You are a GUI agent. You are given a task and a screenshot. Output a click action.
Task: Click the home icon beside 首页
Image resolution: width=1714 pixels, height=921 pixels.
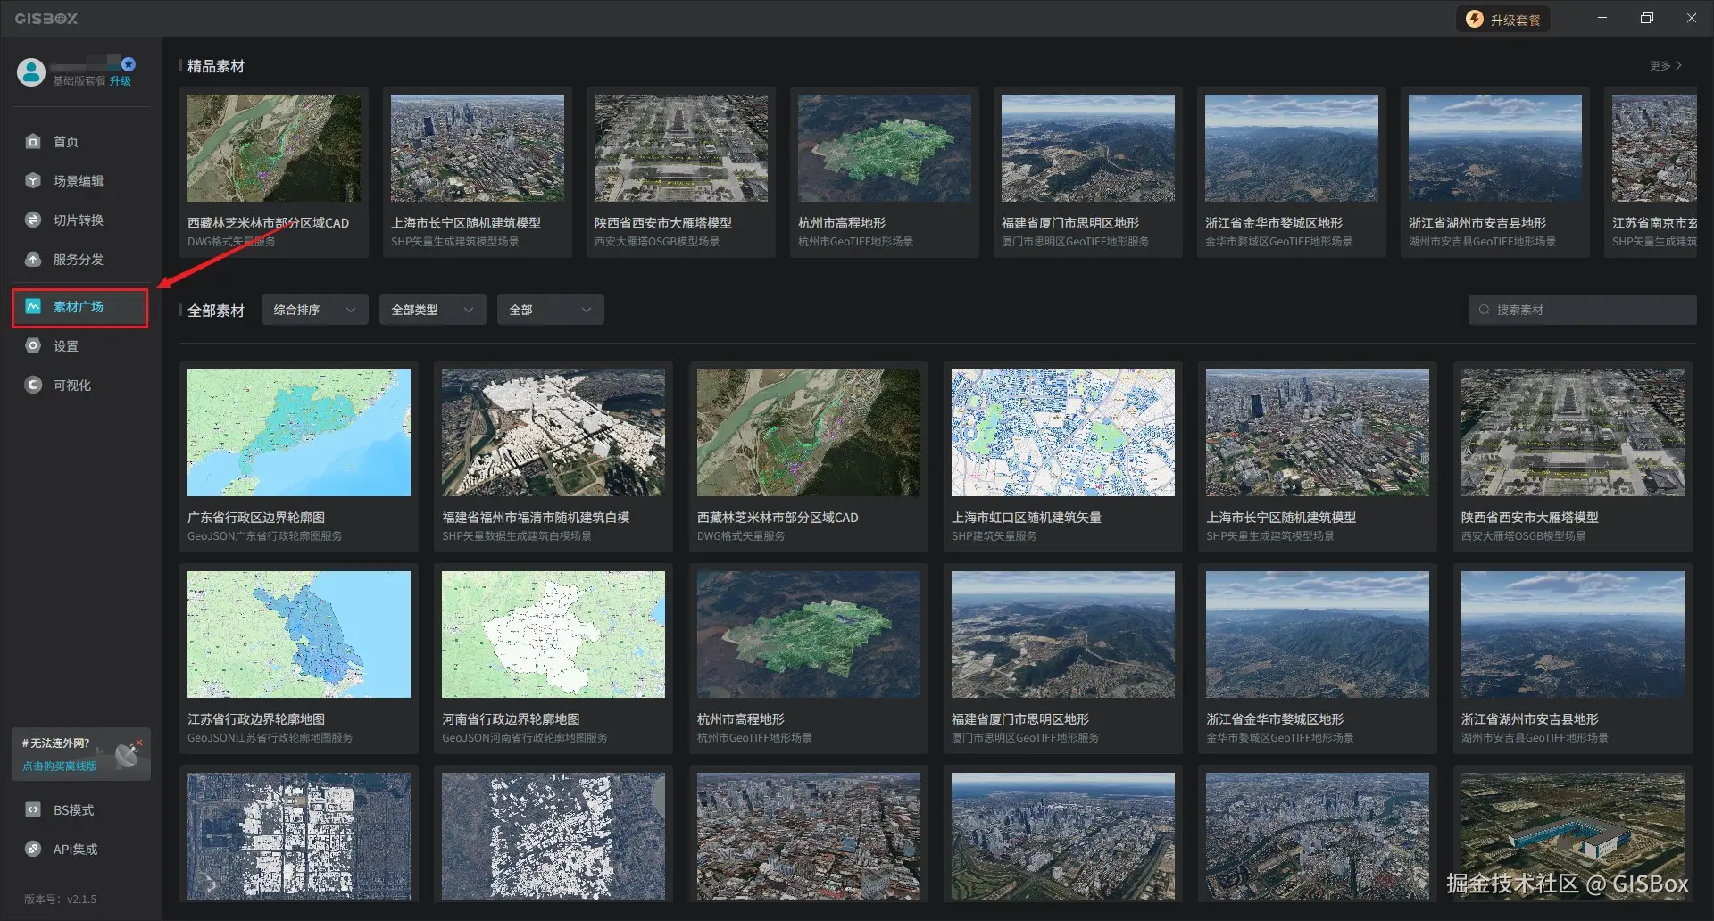[x=33, y=141]
